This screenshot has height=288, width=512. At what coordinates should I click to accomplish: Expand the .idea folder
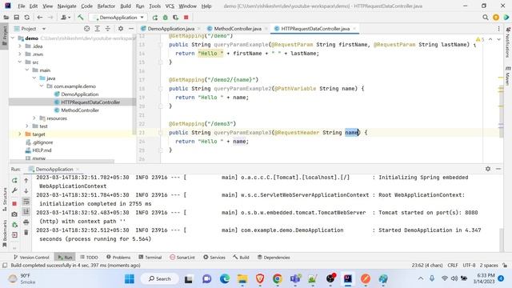[20, 46]
